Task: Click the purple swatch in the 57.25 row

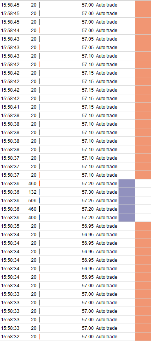Action: (x=127, y=201)
